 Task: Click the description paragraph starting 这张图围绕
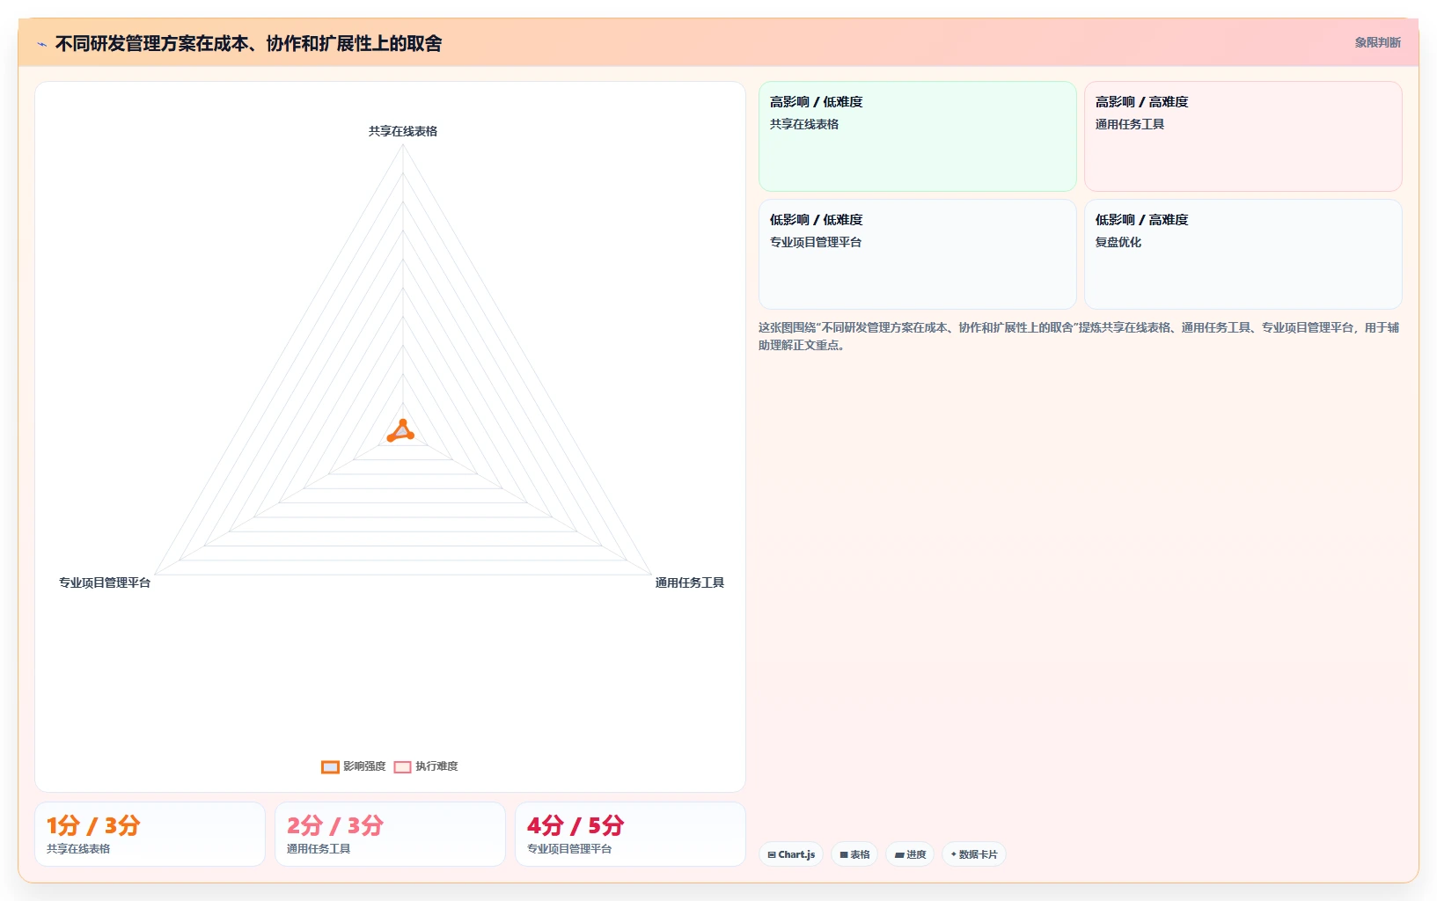coord(1079,336)
